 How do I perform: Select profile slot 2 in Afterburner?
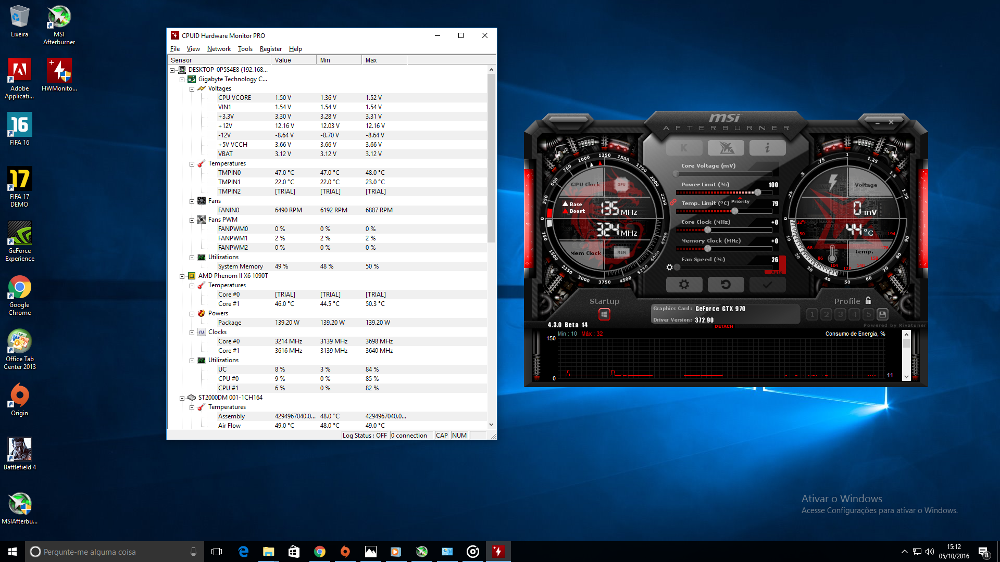(x=826, y=314)
